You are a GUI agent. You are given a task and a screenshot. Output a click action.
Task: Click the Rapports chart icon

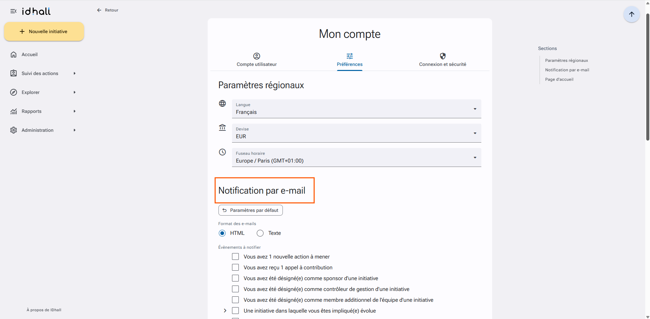[x=14, y=111]
